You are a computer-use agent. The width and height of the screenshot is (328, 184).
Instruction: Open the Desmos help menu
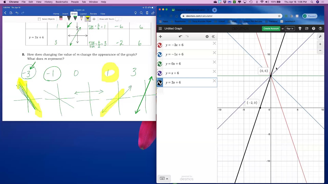pyautogui.click(x=314, y=29)
